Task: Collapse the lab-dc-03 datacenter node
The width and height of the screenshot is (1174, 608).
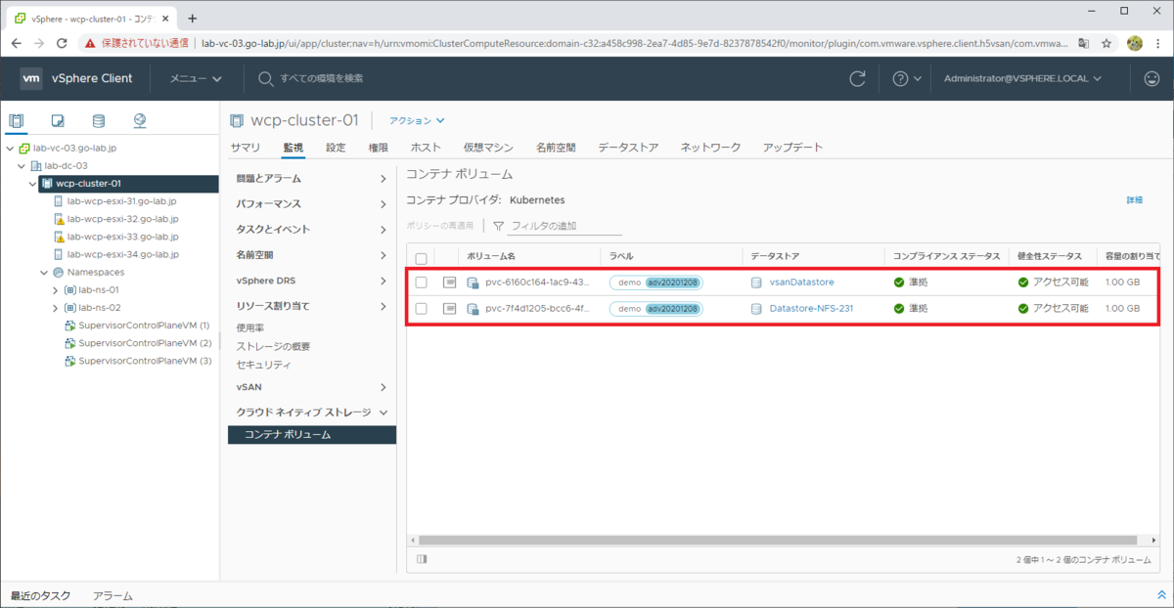Action: click(22, 166)
